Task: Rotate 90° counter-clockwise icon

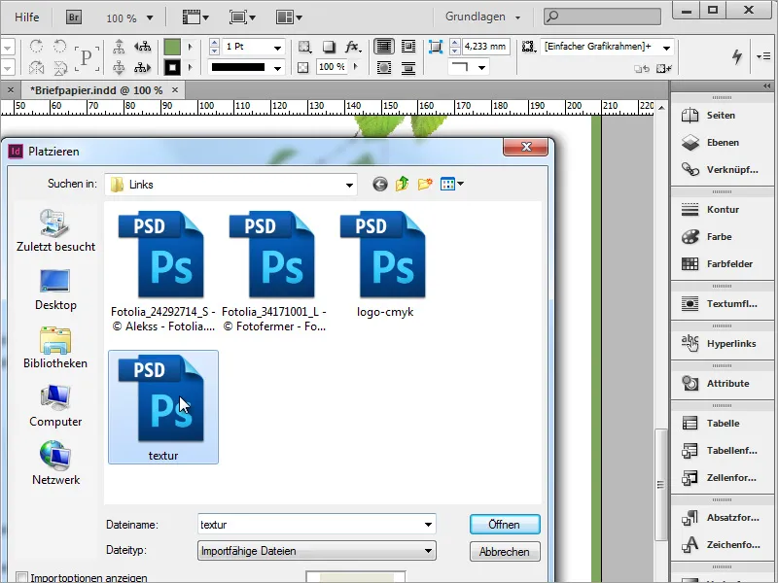Action: (59, 47)
